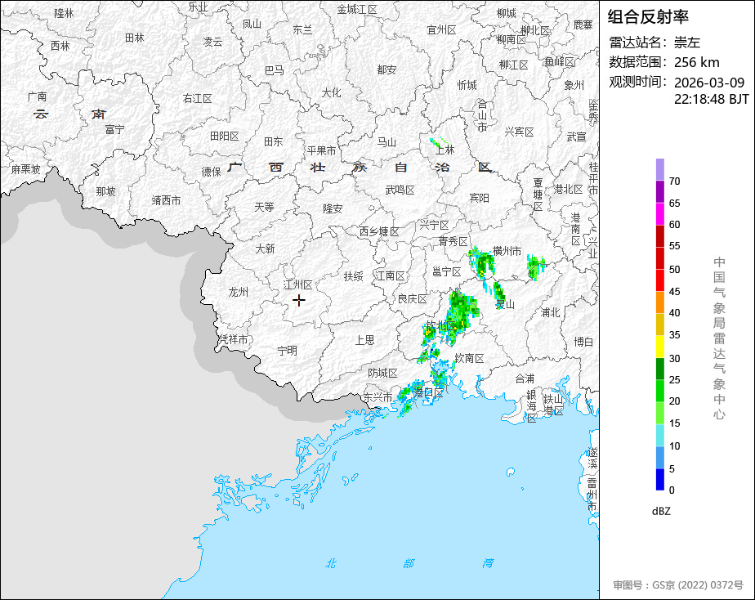
Task: Click the title text 组合反射率
Action: [x=648, y=17]
